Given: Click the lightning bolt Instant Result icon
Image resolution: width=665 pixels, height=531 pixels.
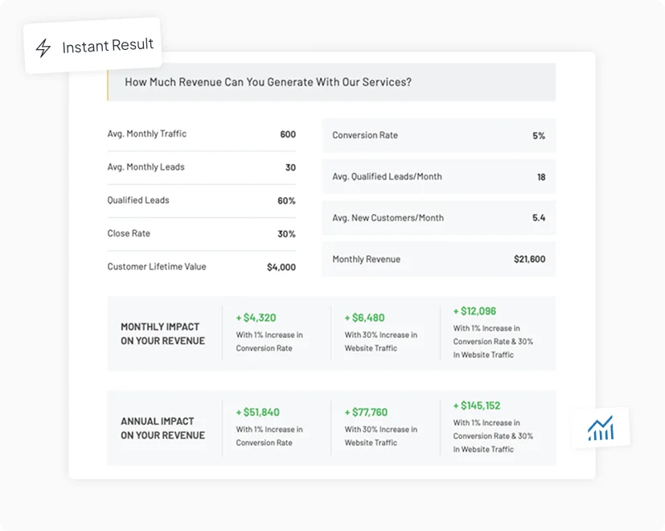Looking at the screenshot, I should click(x=43, y=47).
